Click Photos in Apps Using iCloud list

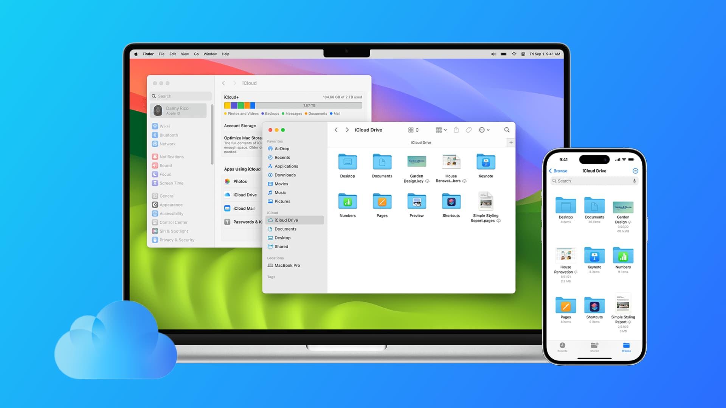[x=239, y=181]
